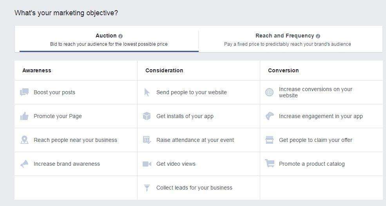This screenshot has height=206, width=386.
Task: Click the funnel icon for lead collection
Action: 147,188
